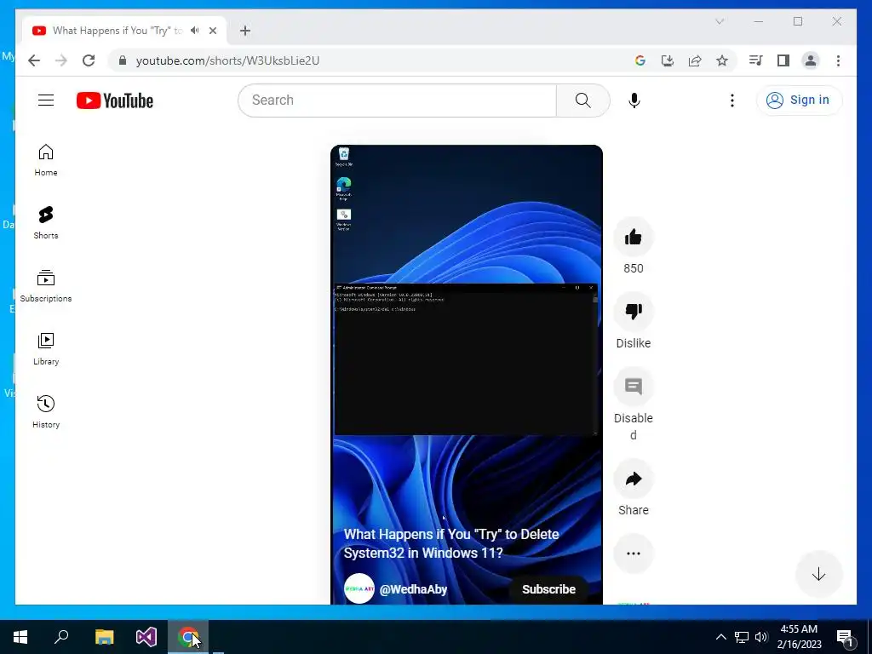Open Chrome profile avatar menu
The image size is (872, 654).
pos(811,60)
